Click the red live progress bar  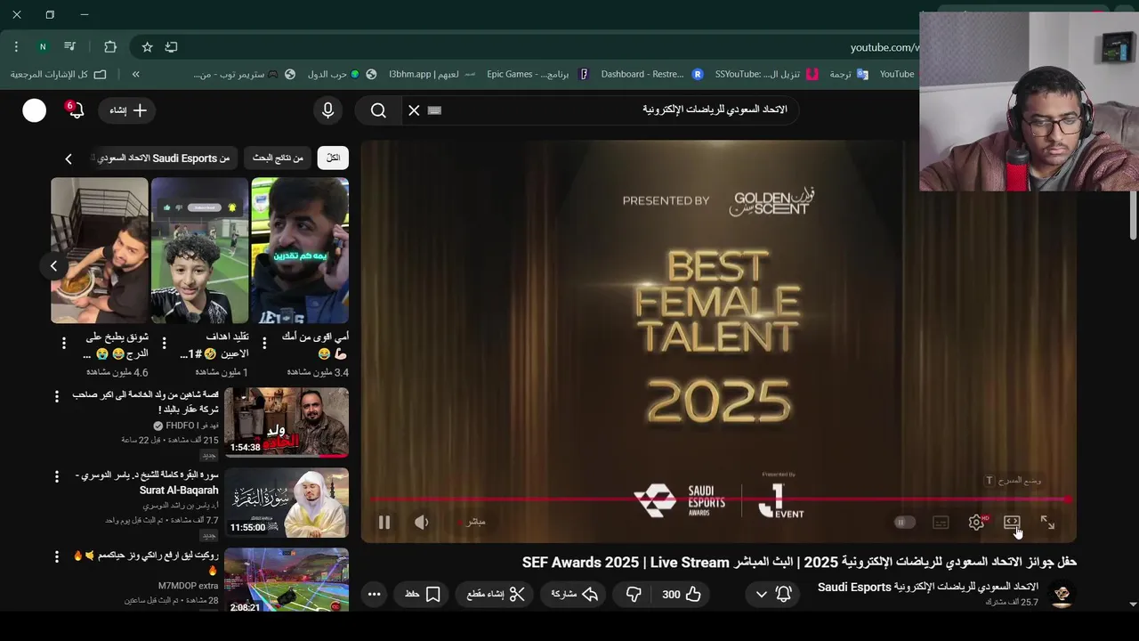coord(719,499)
